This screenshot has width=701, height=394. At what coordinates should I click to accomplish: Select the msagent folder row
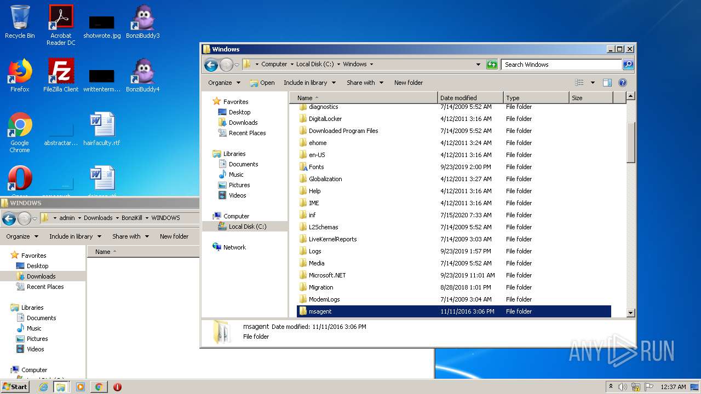[454, 311]
